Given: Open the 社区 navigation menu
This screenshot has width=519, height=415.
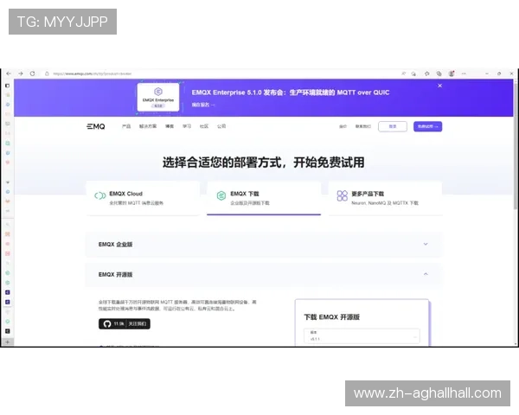Looking at the screenshot, I should click(204, 126).
